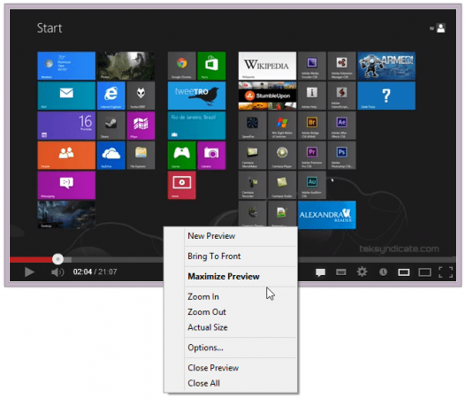Click Zoom Out in context menu

point(207,312)
